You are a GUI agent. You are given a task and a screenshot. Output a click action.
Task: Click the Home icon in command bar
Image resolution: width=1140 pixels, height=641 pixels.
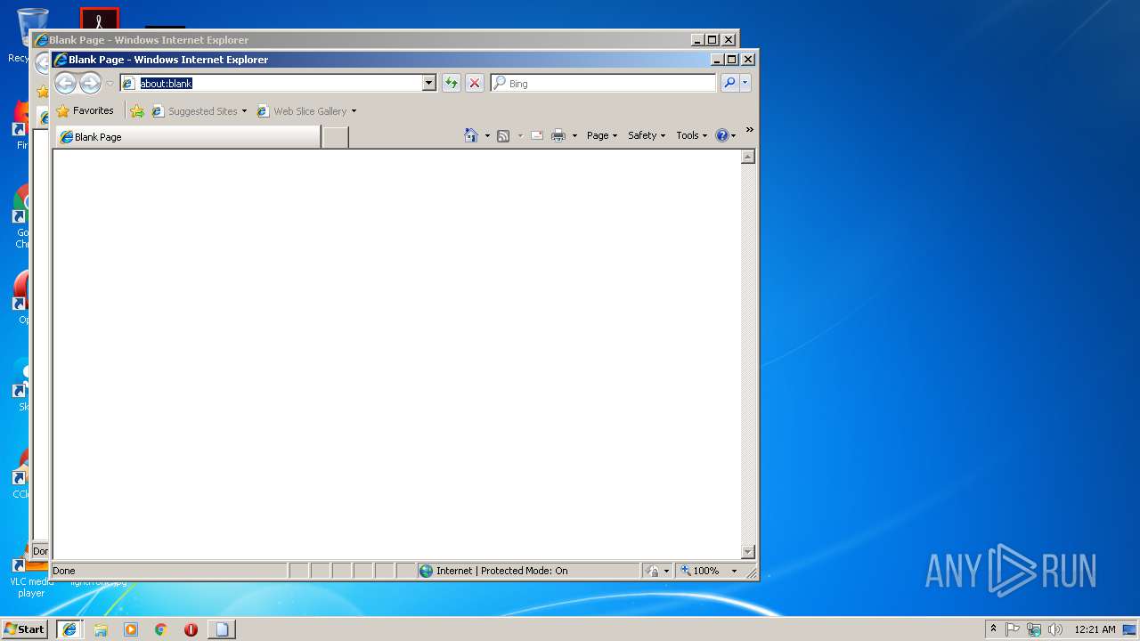pos(471,135)
